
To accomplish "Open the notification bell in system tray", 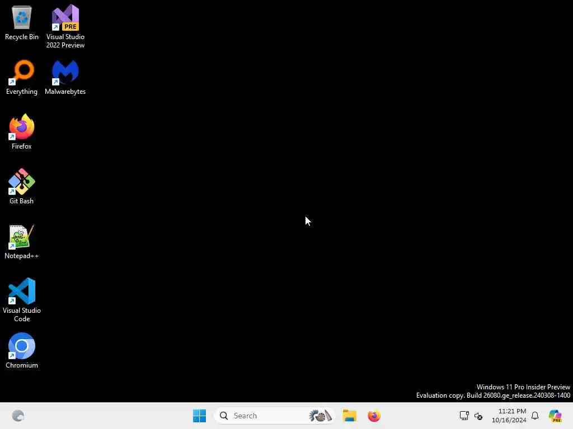I will pyautogui.click(x=535, y=416).
